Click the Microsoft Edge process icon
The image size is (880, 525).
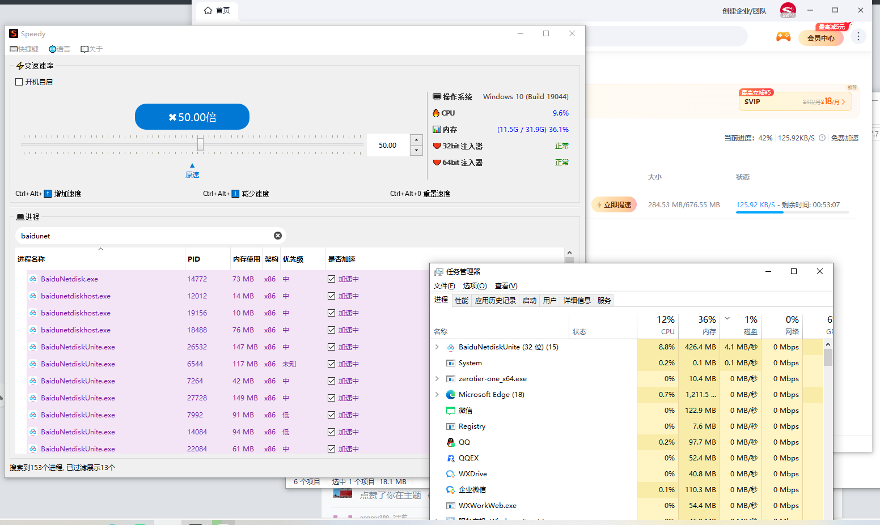[x=451, y=395]
